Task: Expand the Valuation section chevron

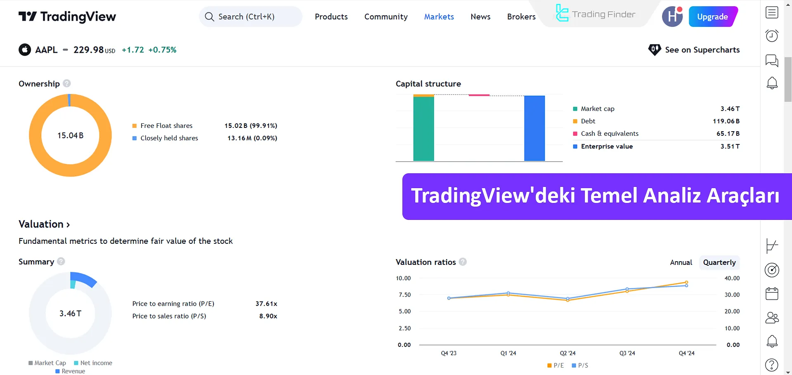Action: pos(67,224)
